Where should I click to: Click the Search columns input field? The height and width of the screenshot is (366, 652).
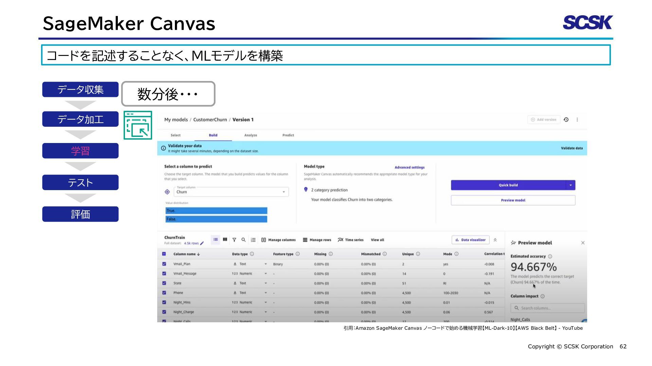(547, 308)
